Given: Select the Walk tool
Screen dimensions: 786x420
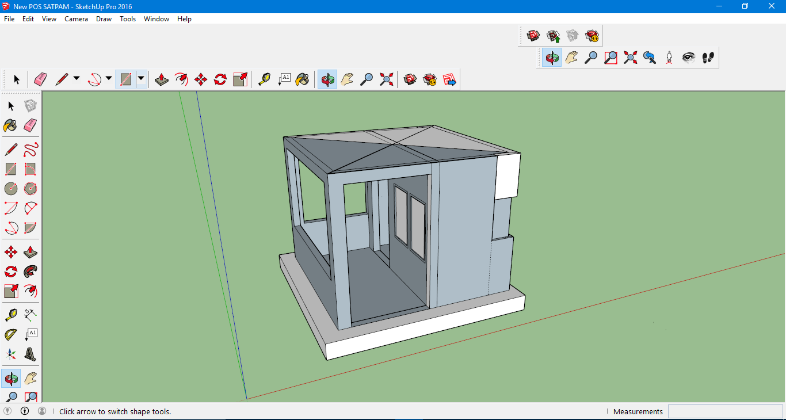Looking at the screenshot, I should point(708,57).
